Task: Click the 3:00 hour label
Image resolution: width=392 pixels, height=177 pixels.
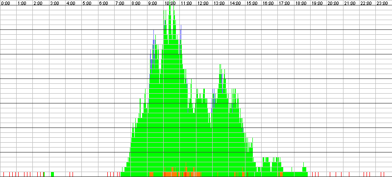Action: click(55, 4)
